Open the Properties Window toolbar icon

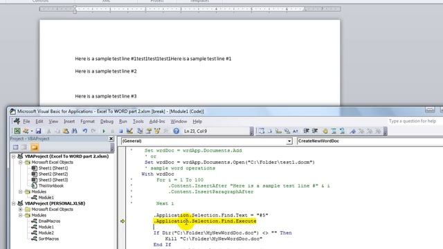click(149, 131)
